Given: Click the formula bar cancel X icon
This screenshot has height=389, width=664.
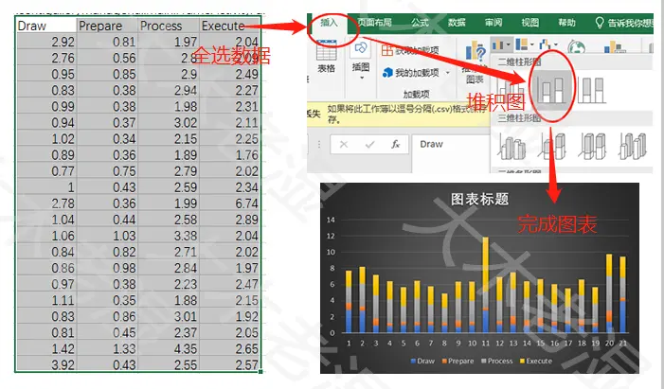Looking at the screenshot, I should [x=344, y=145].
